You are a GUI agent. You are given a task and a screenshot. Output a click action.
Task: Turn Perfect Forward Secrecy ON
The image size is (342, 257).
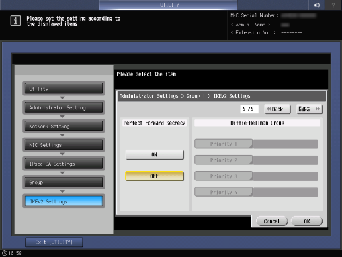click(x=154, y=155)
